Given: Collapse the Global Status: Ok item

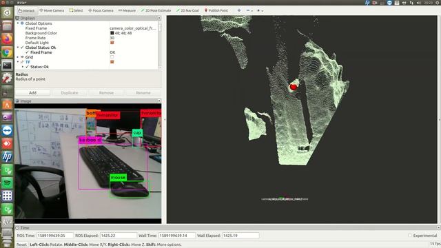Looking at the screenshot, I should coord(18,48).
